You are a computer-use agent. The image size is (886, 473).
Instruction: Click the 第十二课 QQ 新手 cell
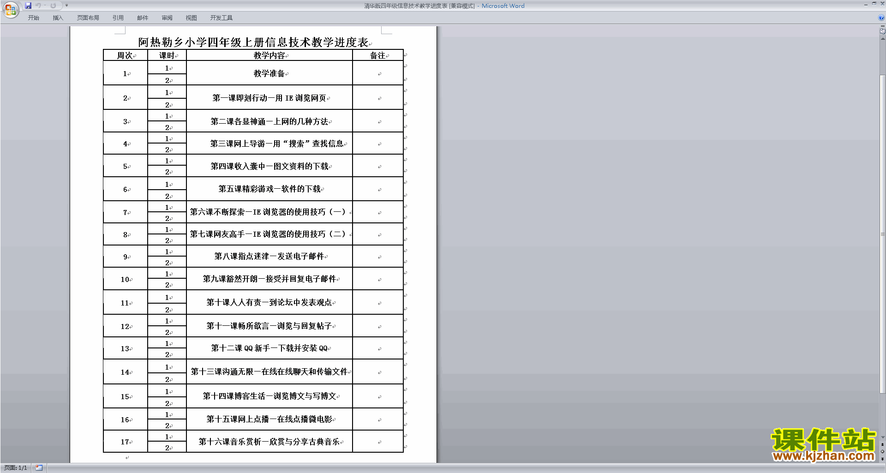tap(269, 348)
